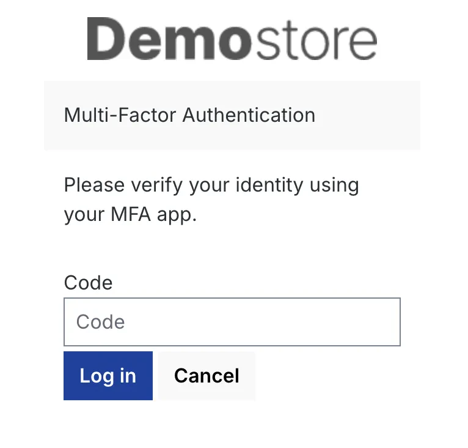Screen dimensions: 468x448
Task: Click the label above the Code input
Action: click(x=88, y=283)
